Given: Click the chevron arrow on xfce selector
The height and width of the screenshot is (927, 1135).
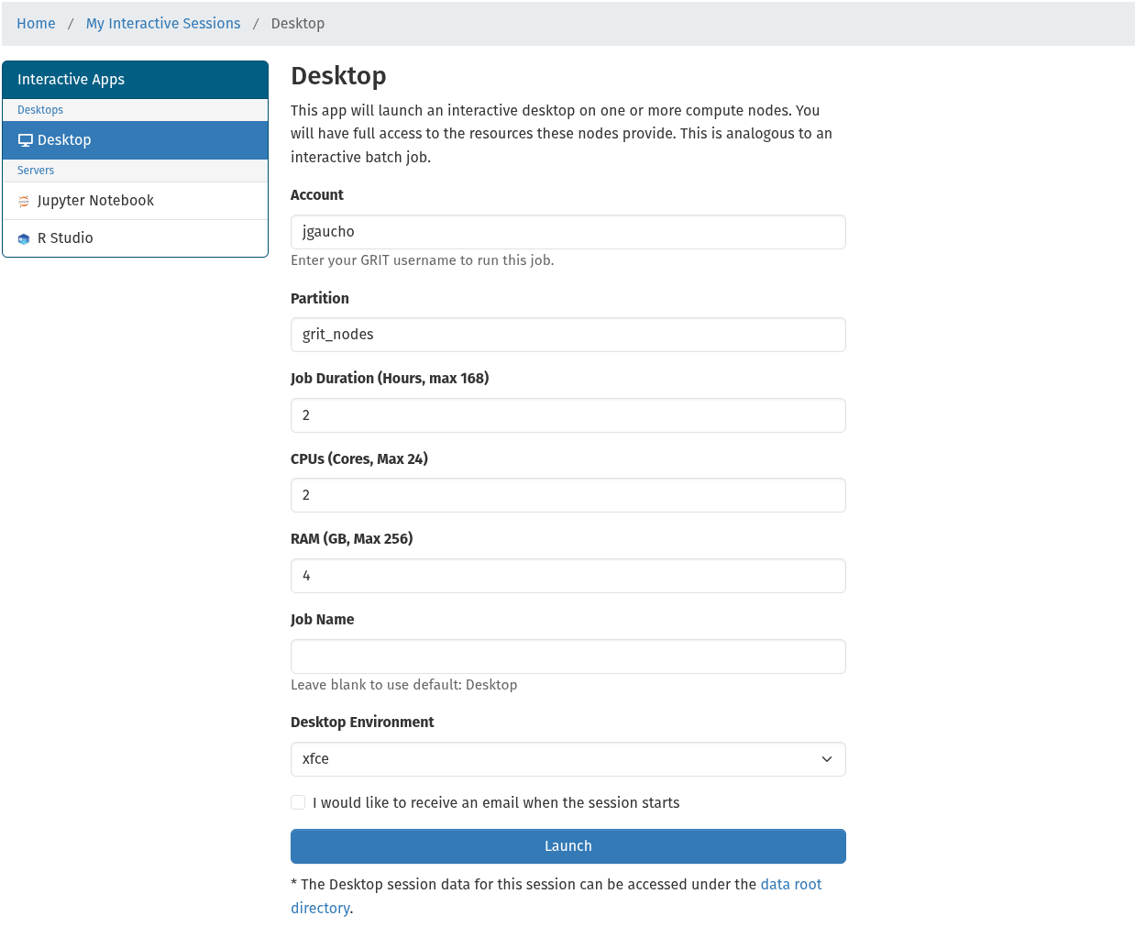Looking at the screenshot, I should pos(827,759).
